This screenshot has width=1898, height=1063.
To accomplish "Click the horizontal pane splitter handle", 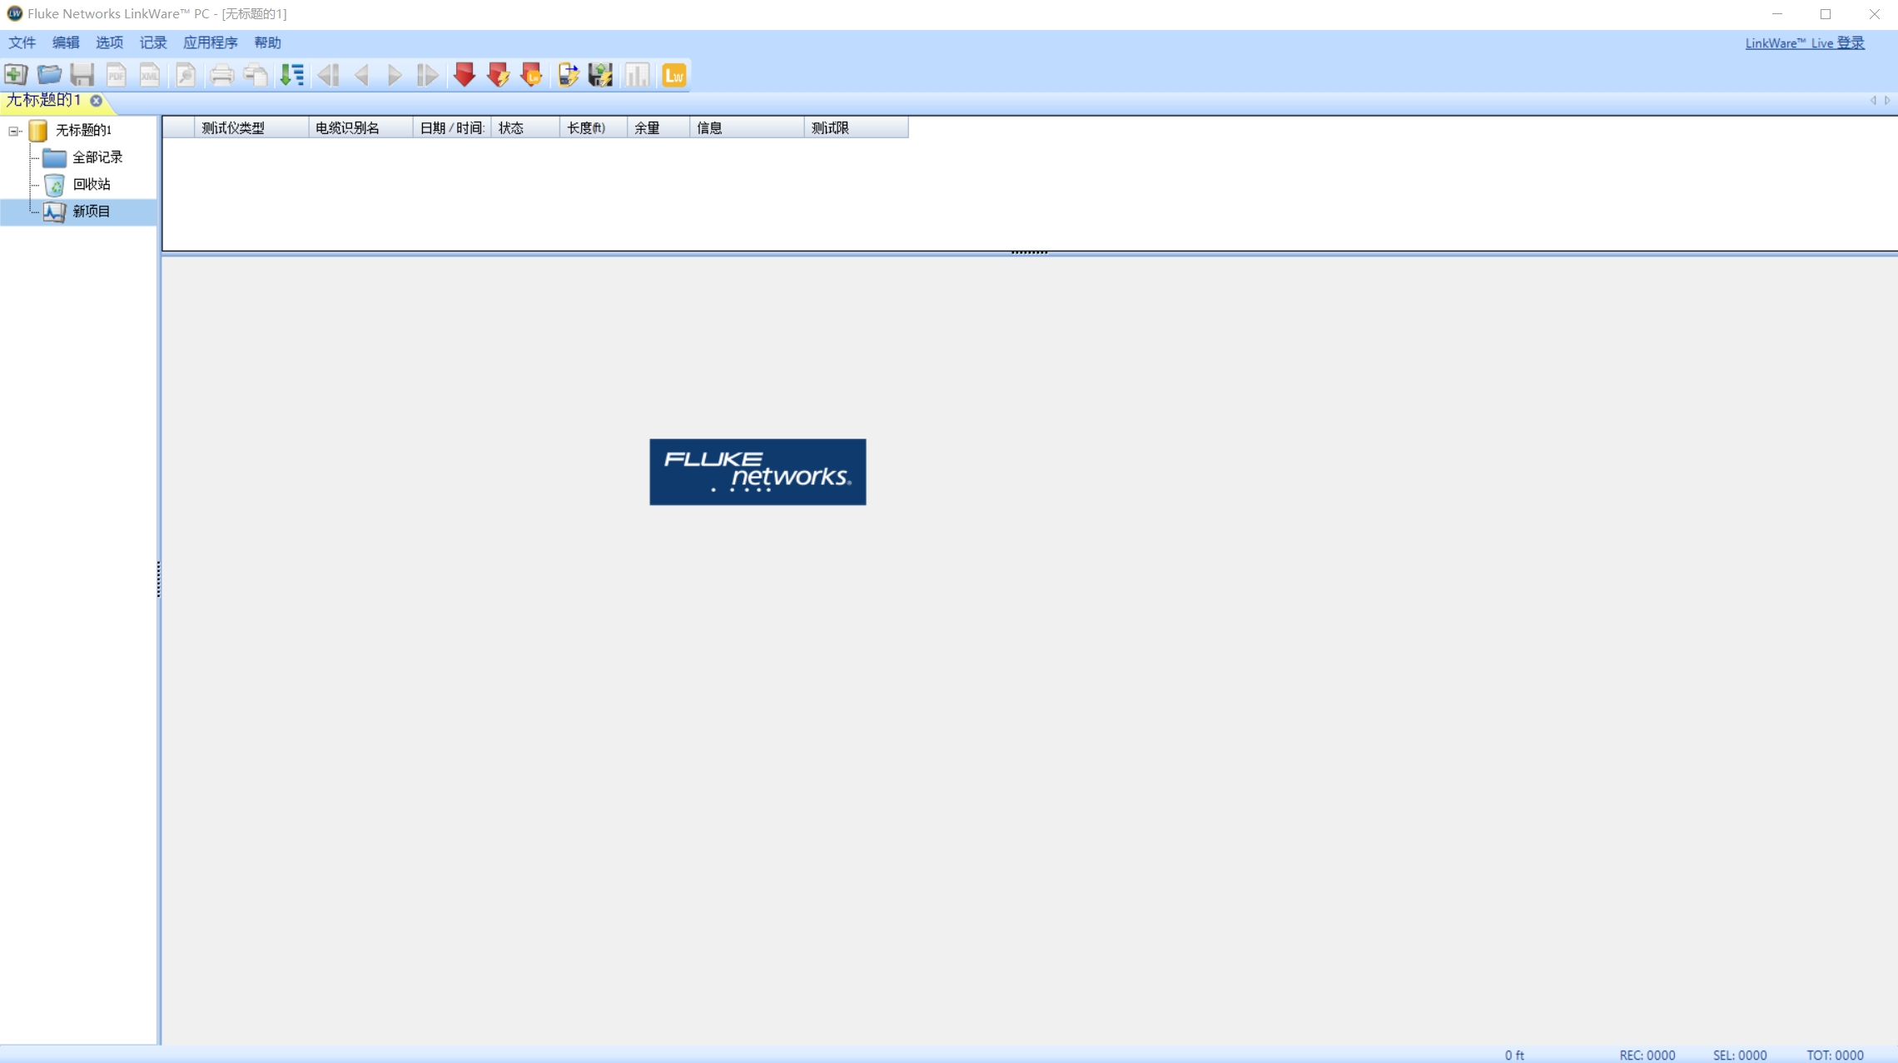I will coord(1030,251).
